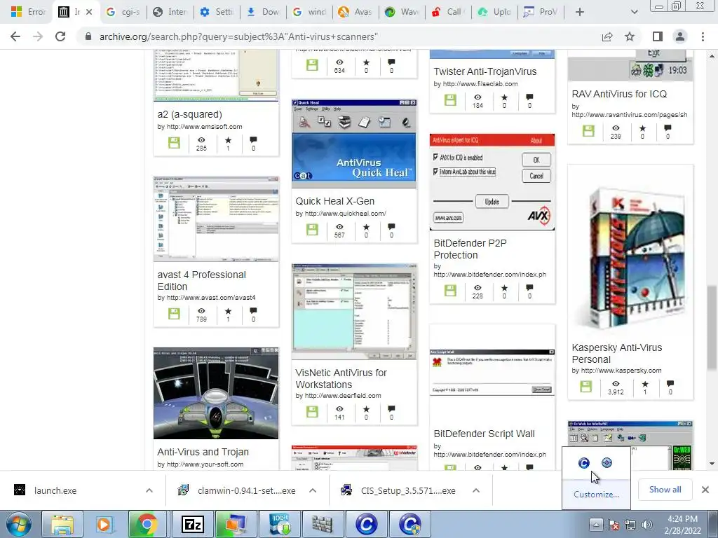Bookmark this page with the star icon
Viewport: 718px width, 538px height.
click(630, 36)
